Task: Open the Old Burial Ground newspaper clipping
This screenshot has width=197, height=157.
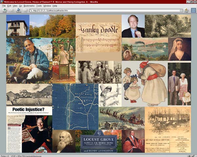Action: click(x=168, y=130)
